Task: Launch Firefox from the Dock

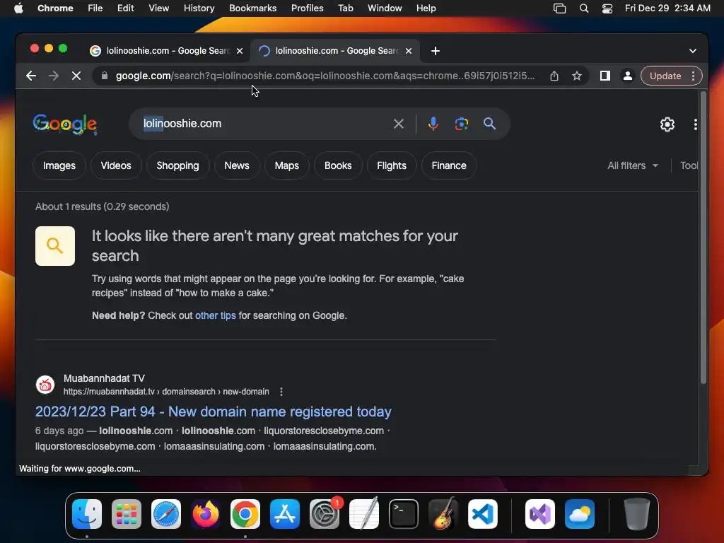Action: 206,514
